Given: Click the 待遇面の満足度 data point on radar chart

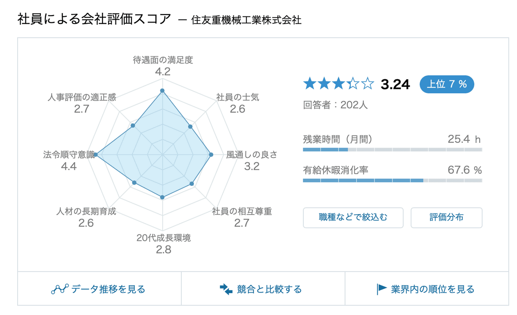Looking at the screenshot, I should (x=162, y=90).
